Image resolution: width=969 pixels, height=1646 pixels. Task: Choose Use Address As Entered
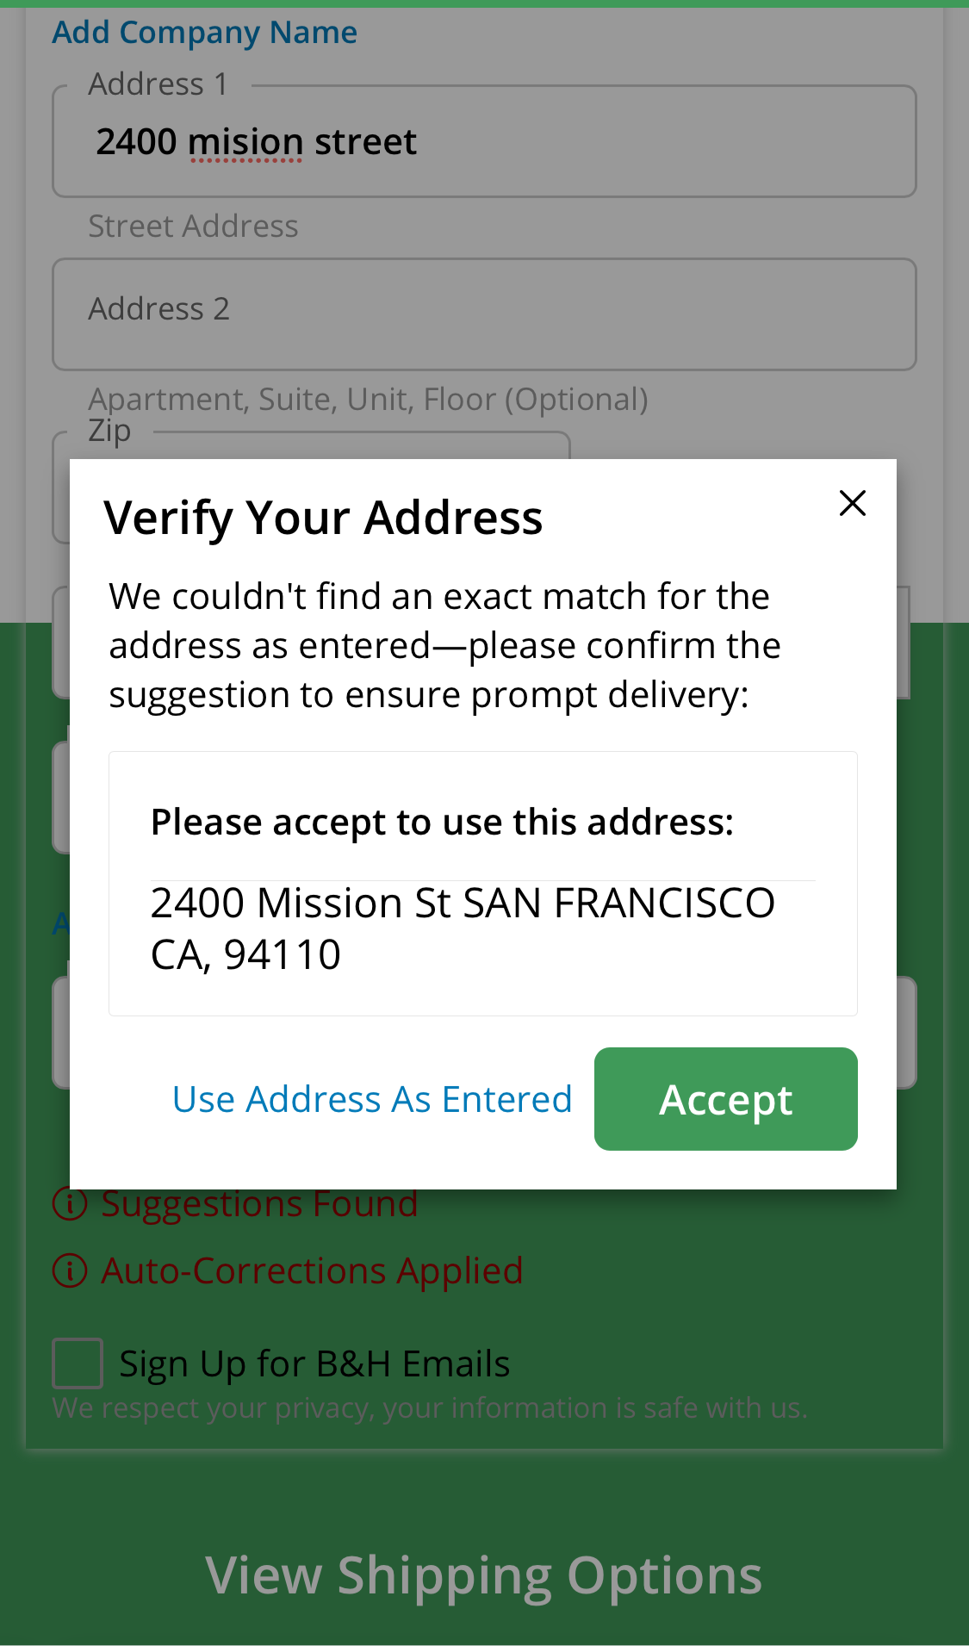click(372, 1099)
